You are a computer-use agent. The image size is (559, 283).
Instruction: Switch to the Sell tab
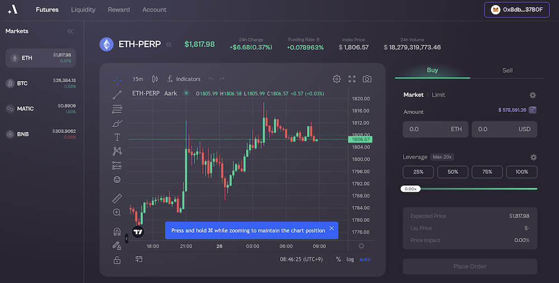point(508,70)
